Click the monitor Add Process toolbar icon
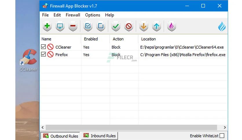The height and width of the screenshot is (140, 242). coord(60,26)
